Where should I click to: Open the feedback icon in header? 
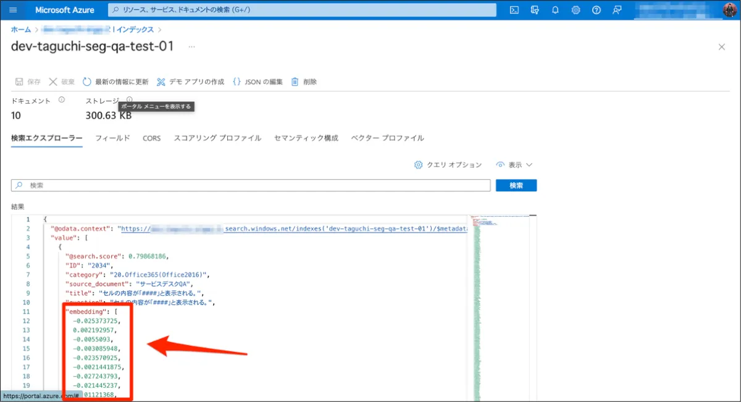pyautogui.click(x=616, y=10)
